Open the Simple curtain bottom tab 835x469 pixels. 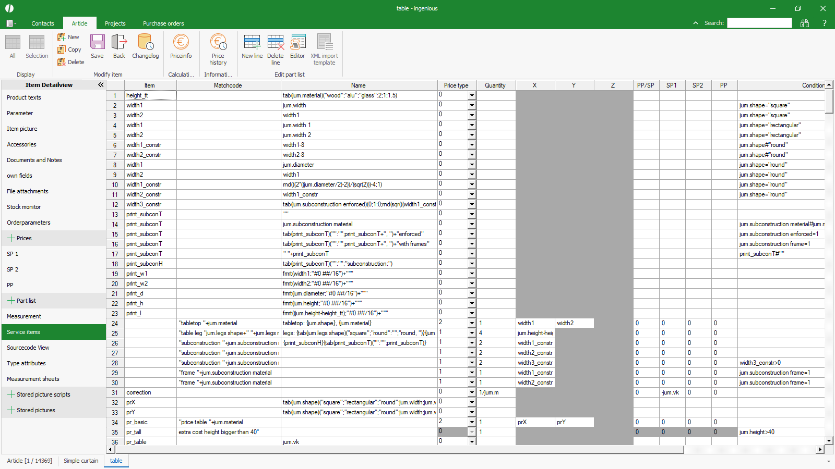coord(81,461)
